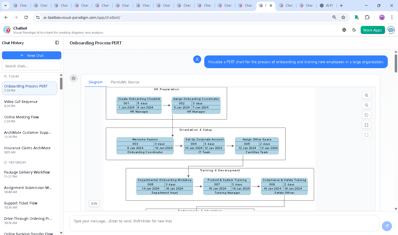Click the export icon beside the diagram

(x=74, y=78)
